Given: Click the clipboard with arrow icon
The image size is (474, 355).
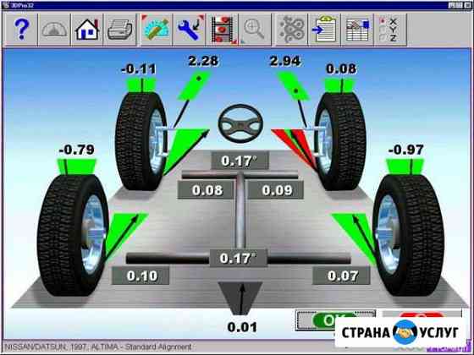Looking at the screenshot, I should pyautogui.click(x=324, y=30).
